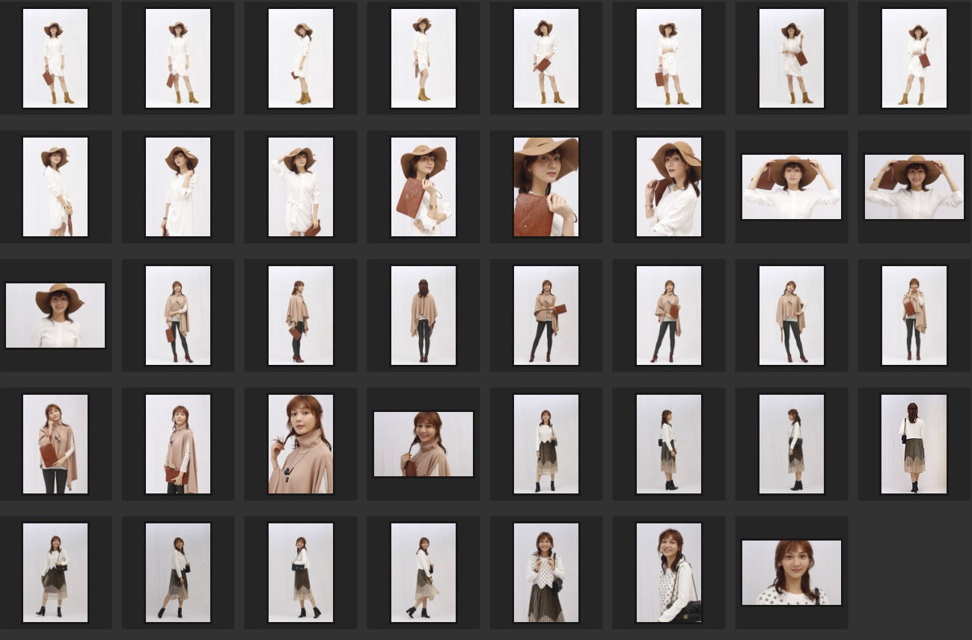Click the extreme close-up with hat and clutch
Viewport: 972px width, 640px height.
(545, 187)
